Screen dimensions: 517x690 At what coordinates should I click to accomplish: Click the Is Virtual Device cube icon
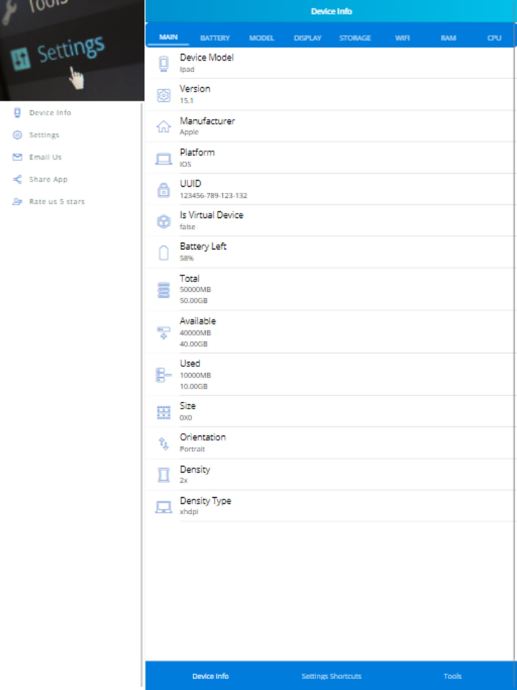point(165,219)
